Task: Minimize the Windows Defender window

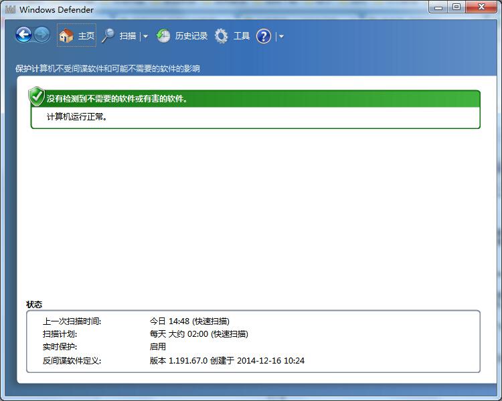Action: 439,7
